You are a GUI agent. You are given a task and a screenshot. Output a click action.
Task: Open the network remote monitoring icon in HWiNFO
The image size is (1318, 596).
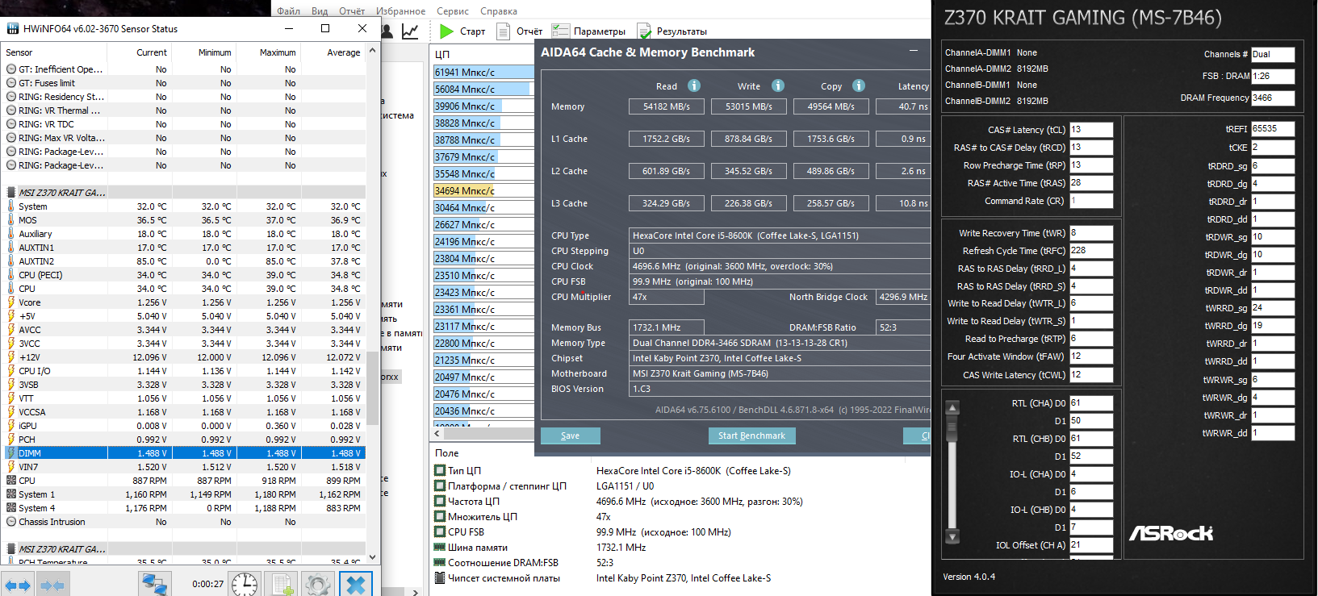(154, 585)
